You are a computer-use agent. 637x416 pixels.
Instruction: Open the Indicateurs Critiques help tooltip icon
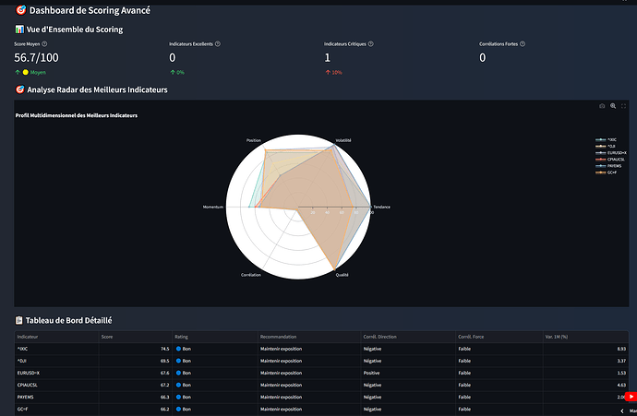(369, 43)
